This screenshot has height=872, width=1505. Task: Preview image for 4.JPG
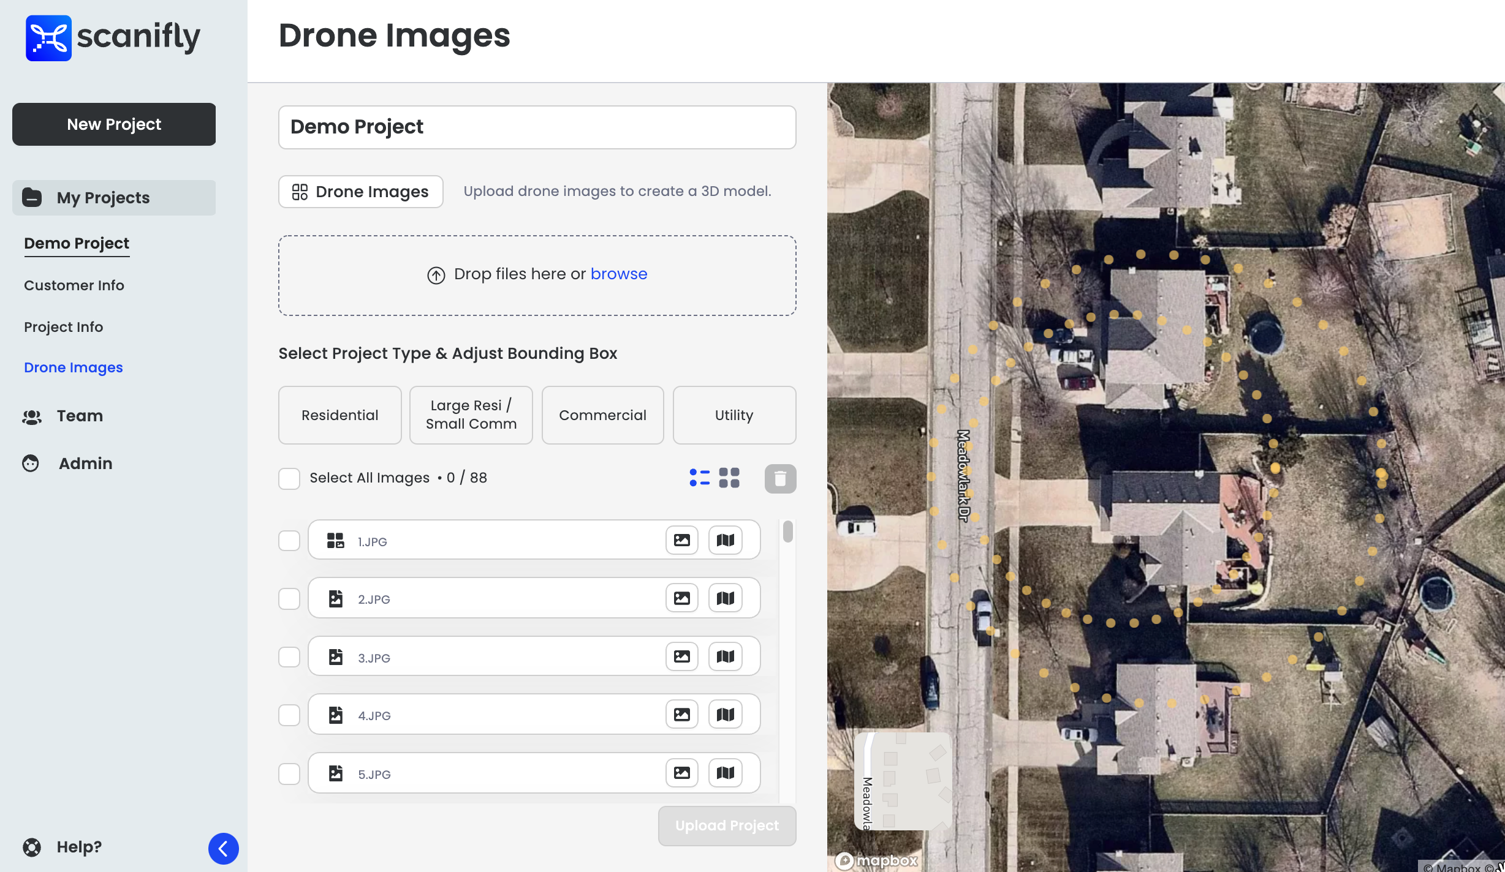[682, 714]
